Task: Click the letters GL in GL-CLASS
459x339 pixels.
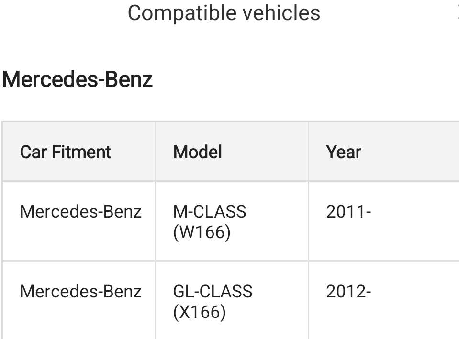Action: click(183, 292)
